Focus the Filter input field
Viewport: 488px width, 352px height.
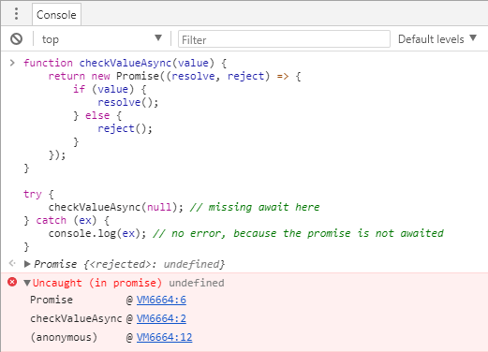click(284, 39)
